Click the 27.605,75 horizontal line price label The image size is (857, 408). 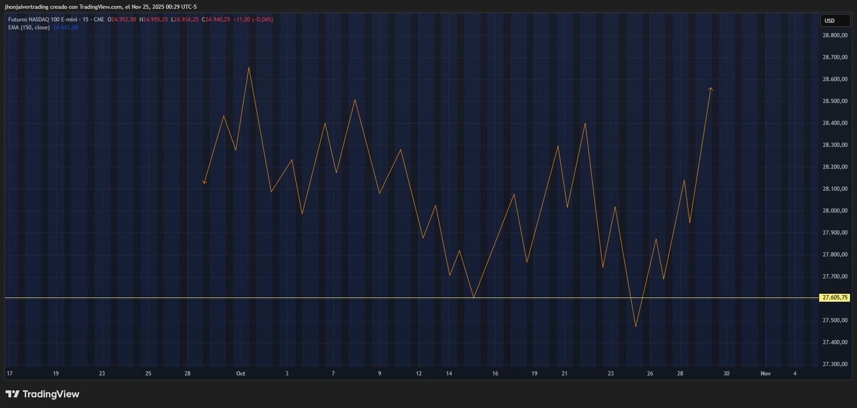point(835,297)
